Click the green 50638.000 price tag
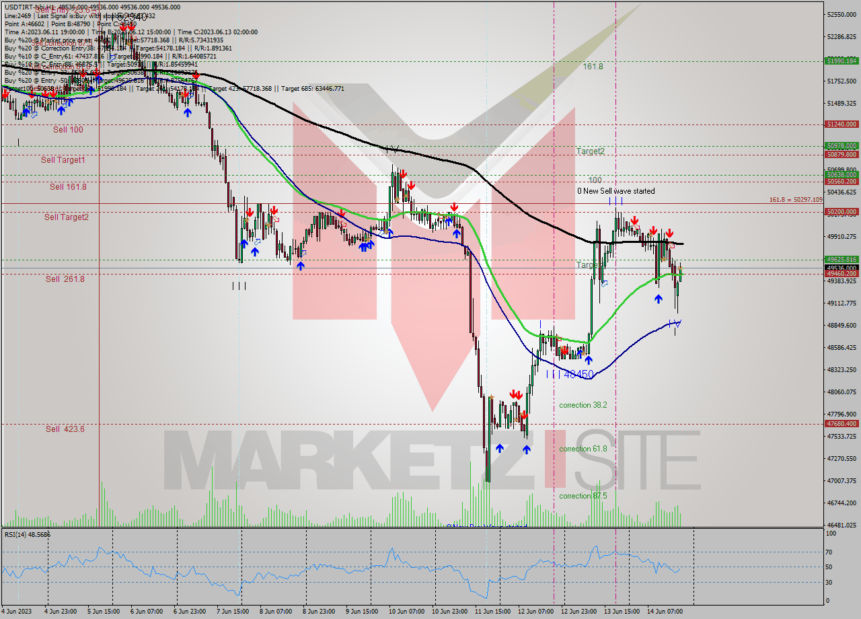861x619 pixels. click(841, 174)
